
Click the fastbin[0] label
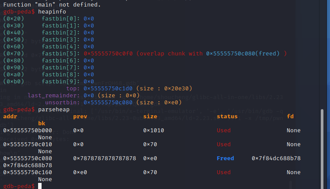tap(60, 18)
